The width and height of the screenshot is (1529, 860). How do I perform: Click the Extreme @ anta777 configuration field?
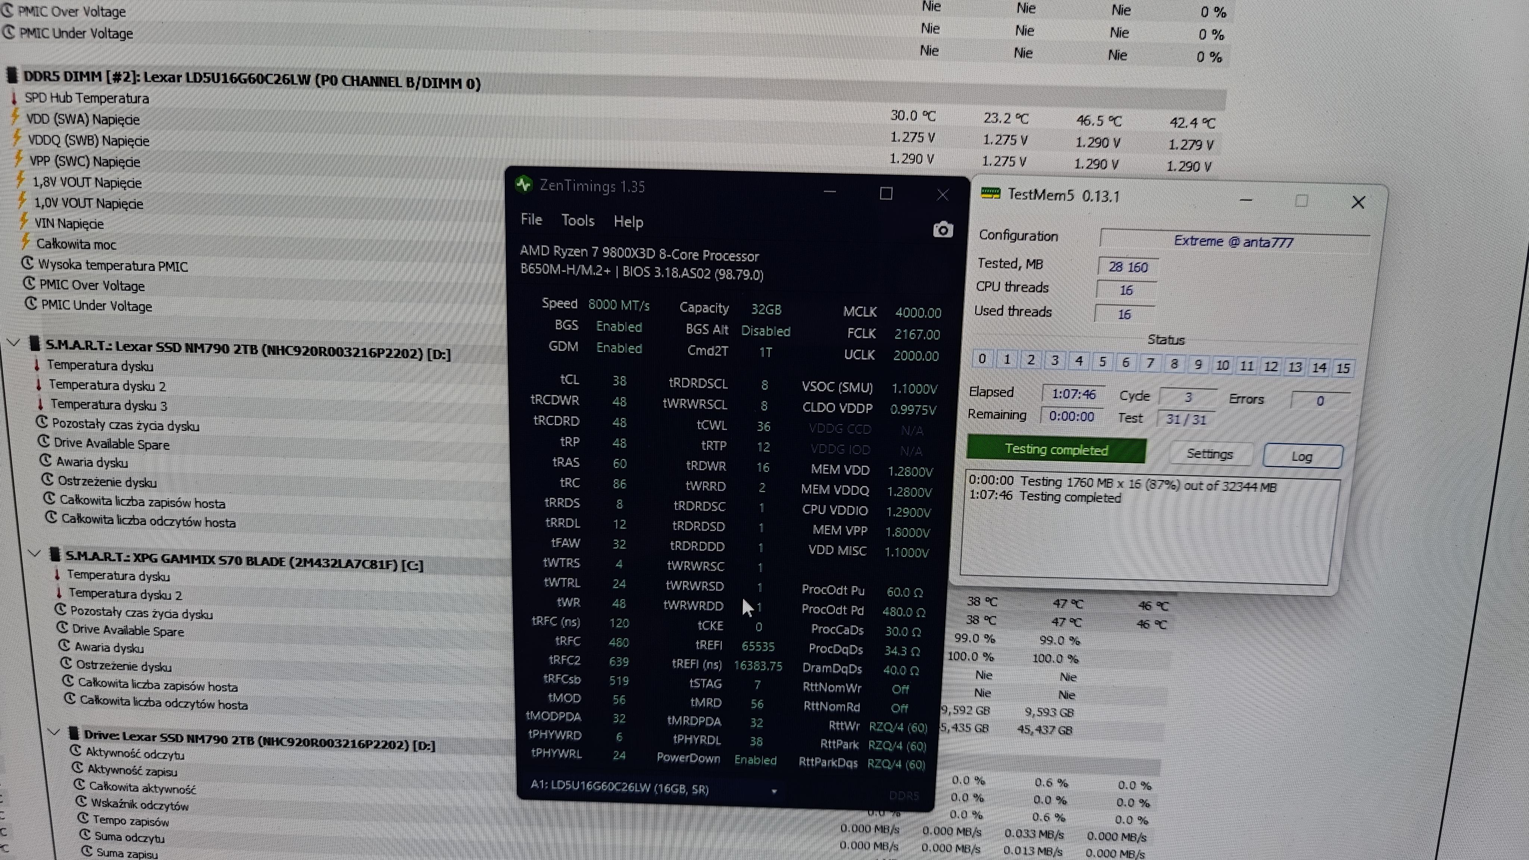pos(1233,242)
